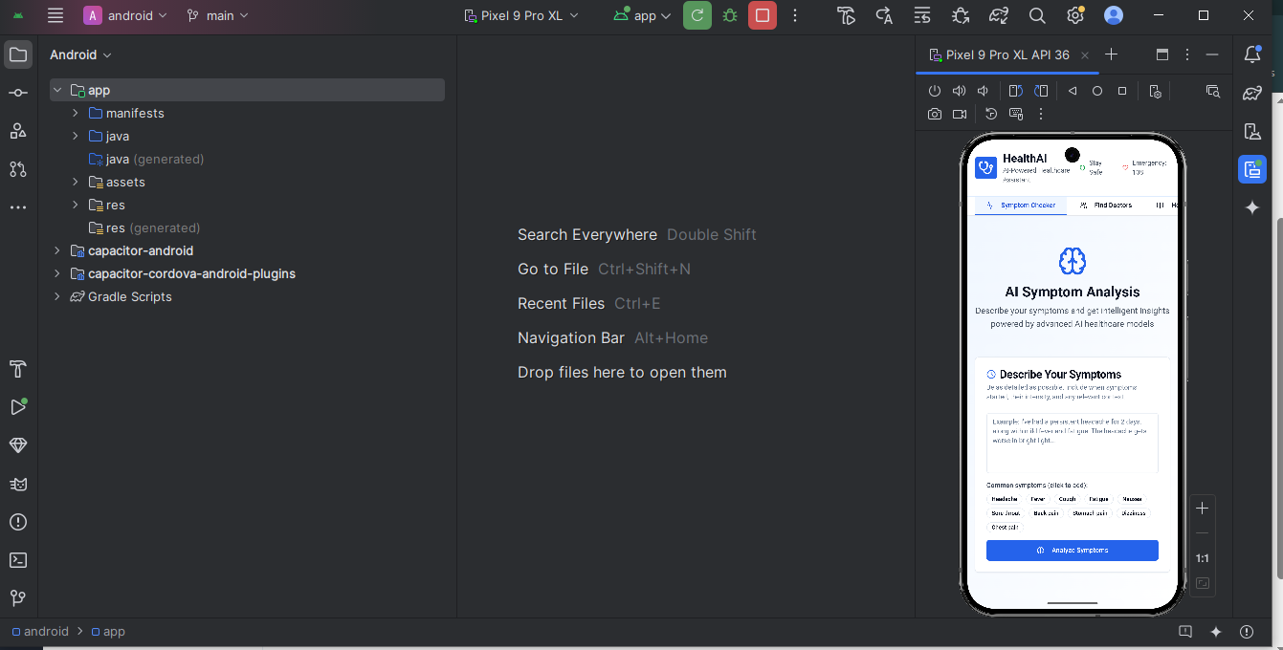Expand the Gradle Scripts node
This screenshot has height=650, width=1283.
click(57, 296)
